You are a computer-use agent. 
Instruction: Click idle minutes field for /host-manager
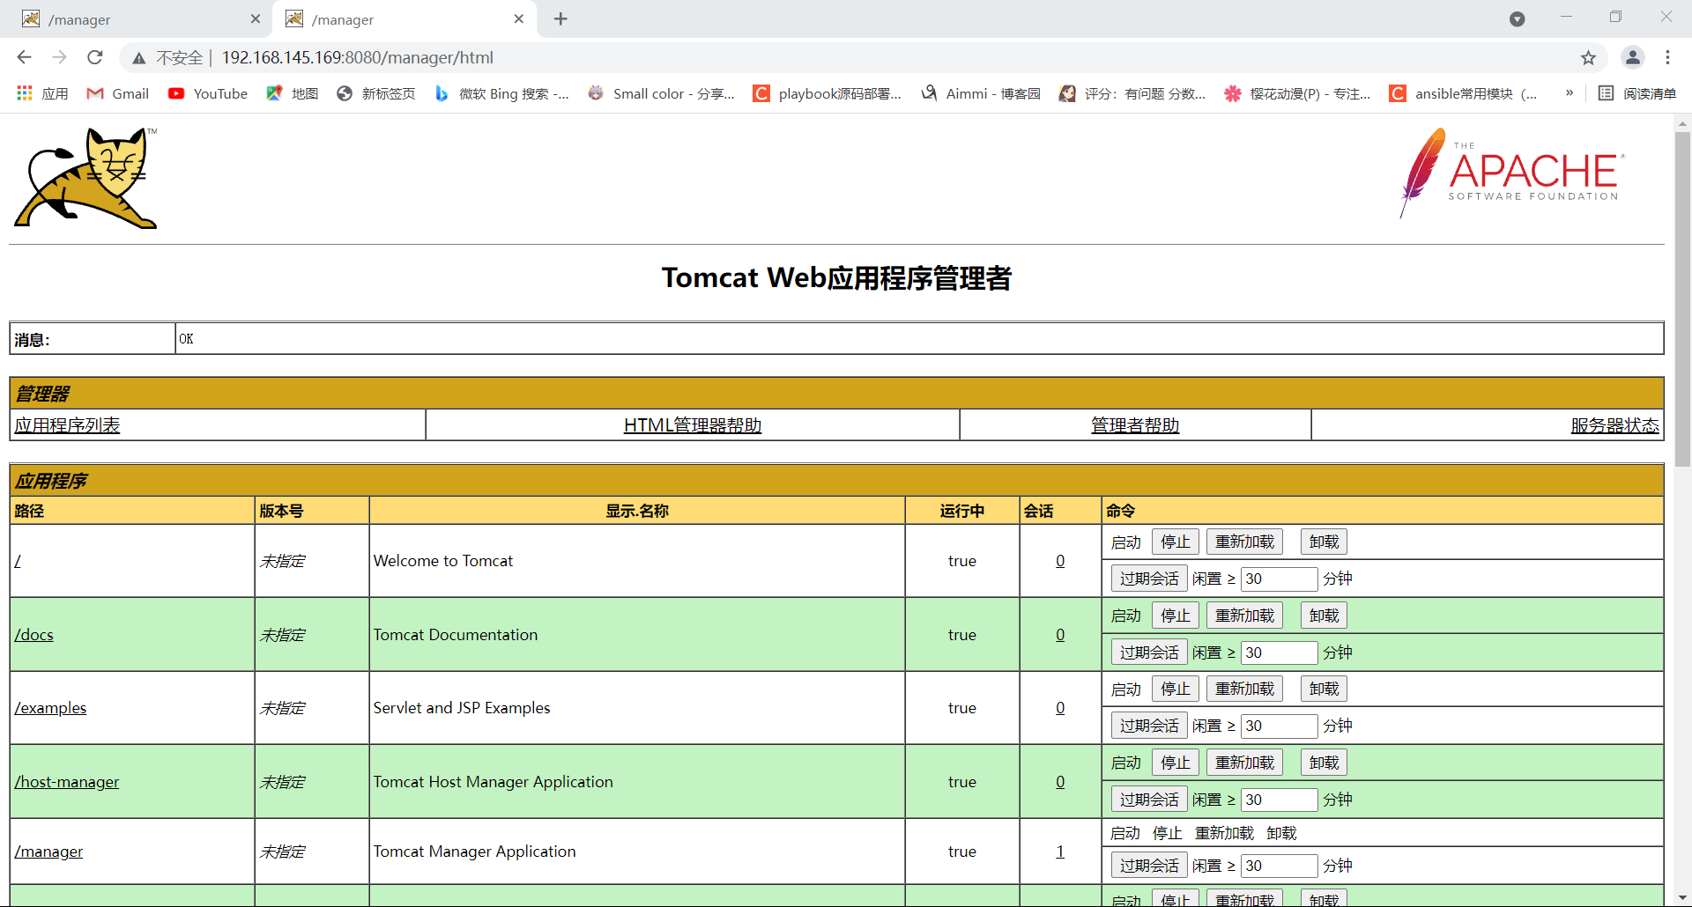[x=1279, y=800]
